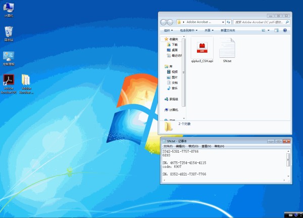The width and height of the screenshot is (303, 218).
Task: Click the search magnifier icon in Explorer
Action: point(287,22)
